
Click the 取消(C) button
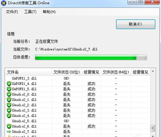coord(136,24)
